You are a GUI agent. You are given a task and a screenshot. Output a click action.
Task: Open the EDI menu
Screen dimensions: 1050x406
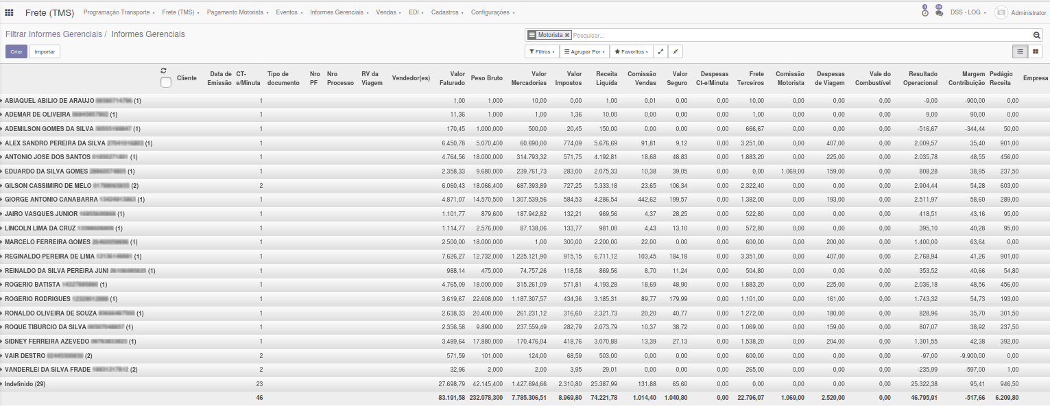[x=416, y=12]
